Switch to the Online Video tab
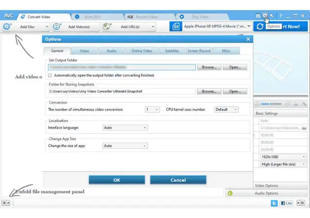The width and height of the screenshot is (310, 218). pos(142,51)
